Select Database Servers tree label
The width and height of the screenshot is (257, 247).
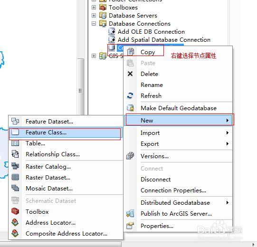[x=133, y=15]
